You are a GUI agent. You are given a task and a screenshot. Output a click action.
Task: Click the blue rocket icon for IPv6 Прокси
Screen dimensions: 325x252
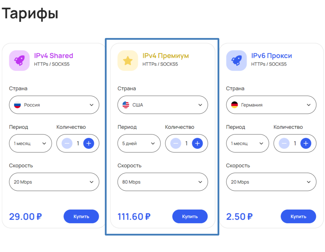(237, 61)
